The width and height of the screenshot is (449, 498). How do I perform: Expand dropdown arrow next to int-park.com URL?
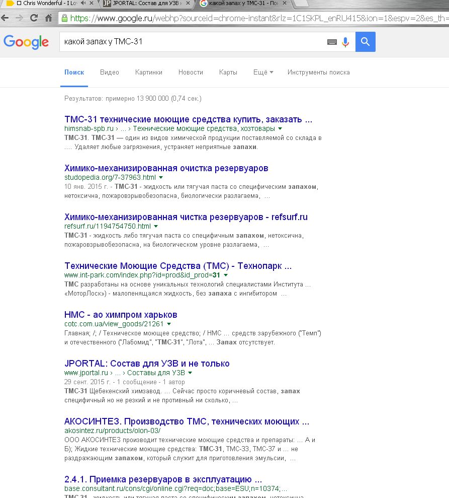(x=226, y=275)
